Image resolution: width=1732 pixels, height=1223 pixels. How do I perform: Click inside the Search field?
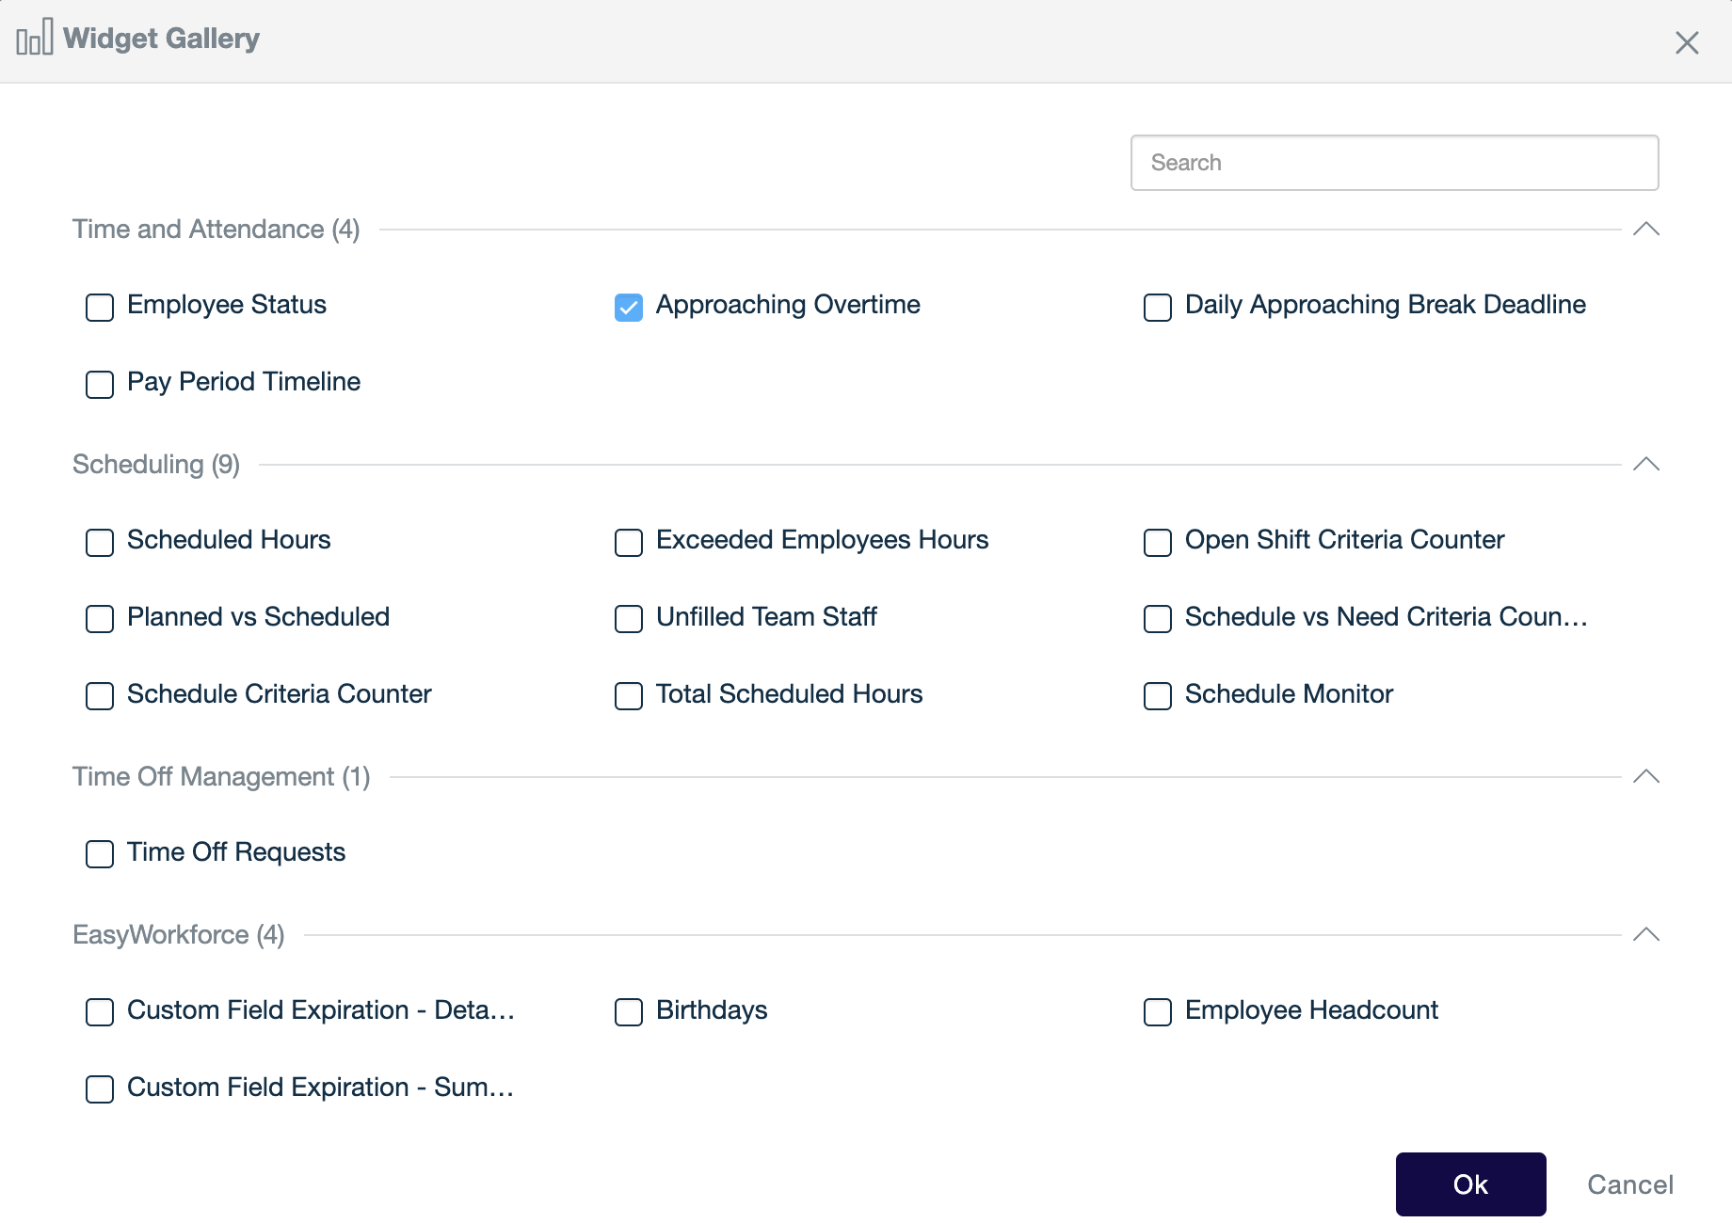point(1393,163)
